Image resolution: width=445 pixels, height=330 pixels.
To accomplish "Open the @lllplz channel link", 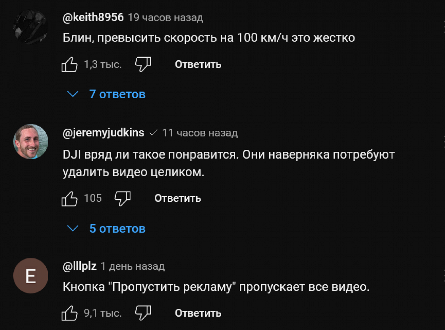I will 80,266.
